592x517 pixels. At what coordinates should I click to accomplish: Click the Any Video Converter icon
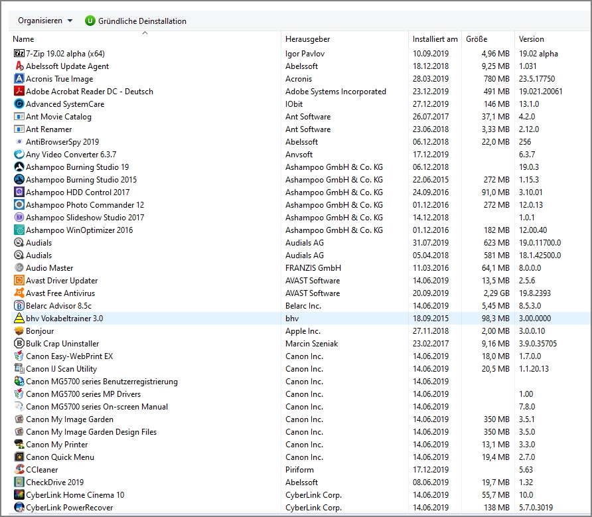[x=19, y=154]
